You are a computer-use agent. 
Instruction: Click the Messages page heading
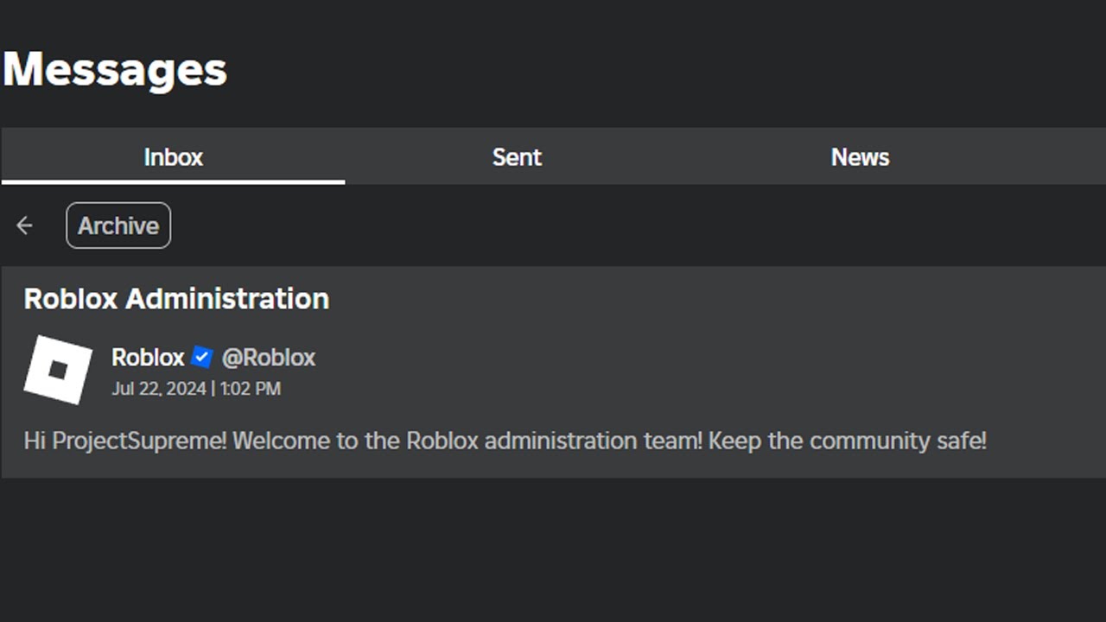115,69
